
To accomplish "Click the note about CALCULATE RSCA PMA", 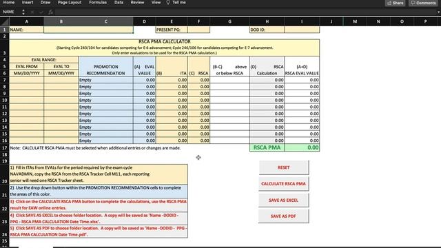I will coord(95,148).
